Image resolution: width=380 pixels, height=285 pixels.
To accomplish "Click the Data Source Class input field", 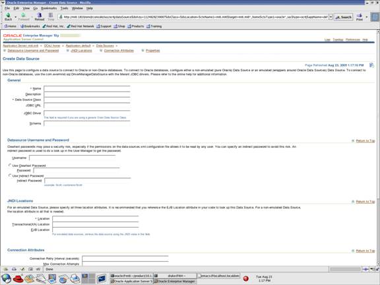I will click(x=87, y=100).
